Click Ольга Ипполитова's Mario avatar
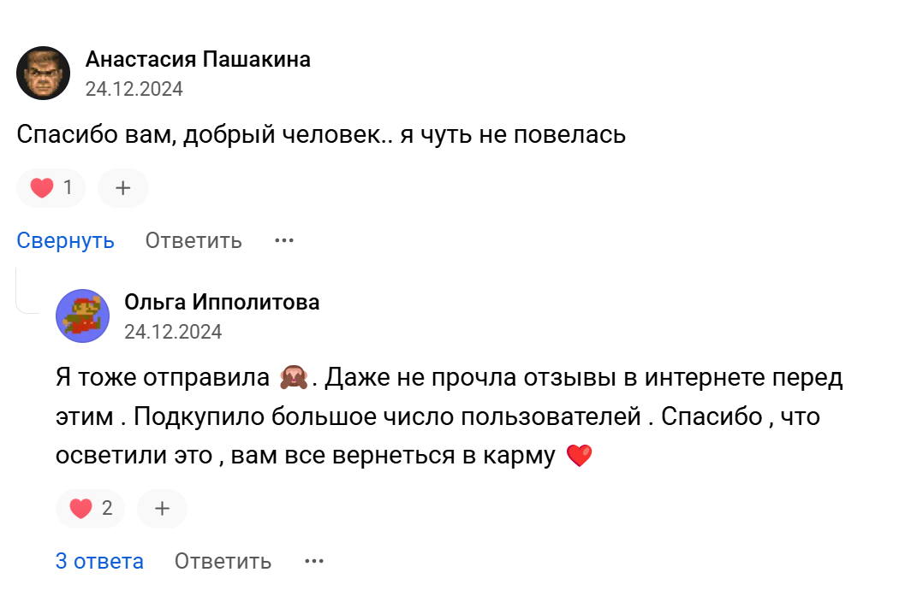 pyautogui.click(x=82, y=316)
